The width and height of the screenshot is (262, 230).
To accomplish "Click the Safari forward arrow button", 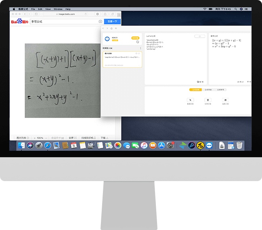I will coord(29,14).
